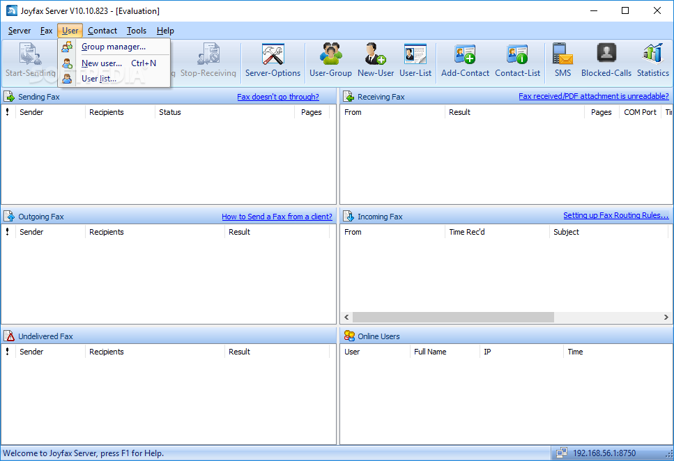The width and height of the screenshot is (674, 461).
Task: Click the New user menu icon
Action: tap(67, 63)
